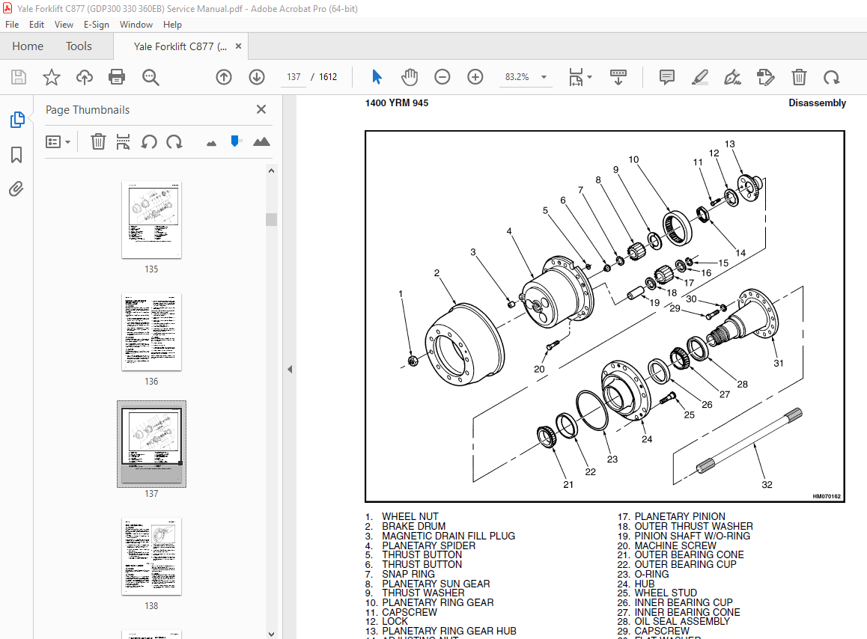Open the Sign document pen tool
The width and height of the screenshot is (867, 639).
tap(733, 77)
